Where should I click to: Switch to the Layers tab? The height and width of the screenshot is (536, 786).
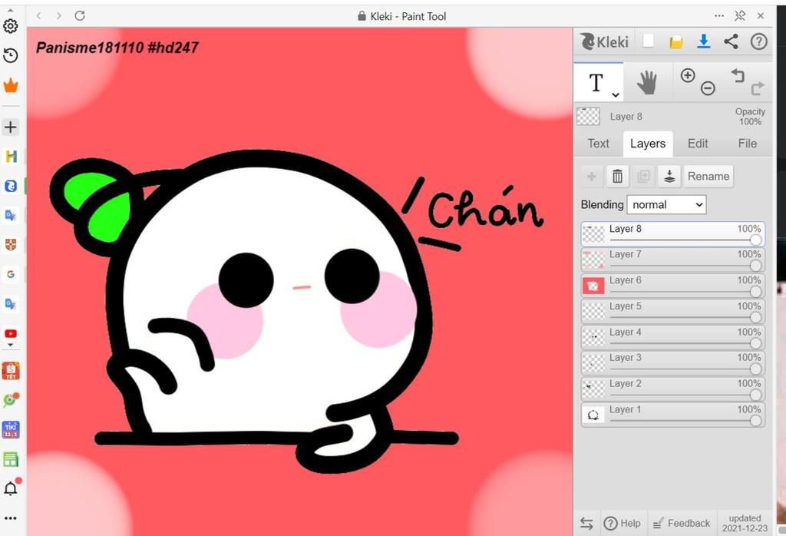point(648,144)
